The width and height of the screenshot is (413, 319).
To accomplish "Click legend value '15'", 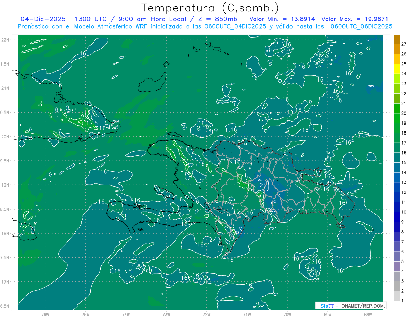I will point(404,163).
